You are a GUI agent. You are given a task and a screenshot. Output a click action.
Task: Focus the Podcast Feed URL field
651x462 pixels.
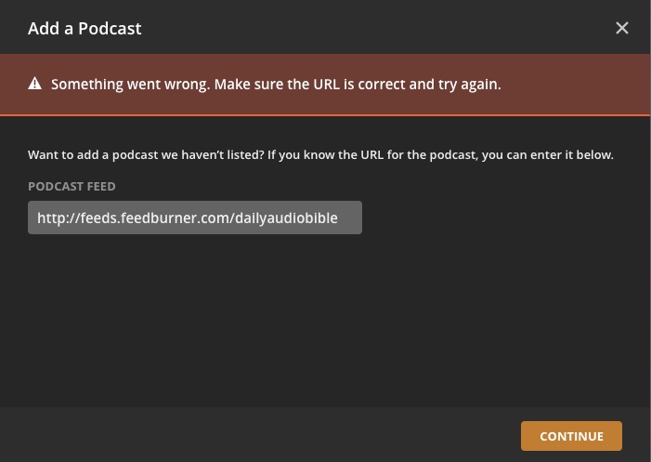195,218
